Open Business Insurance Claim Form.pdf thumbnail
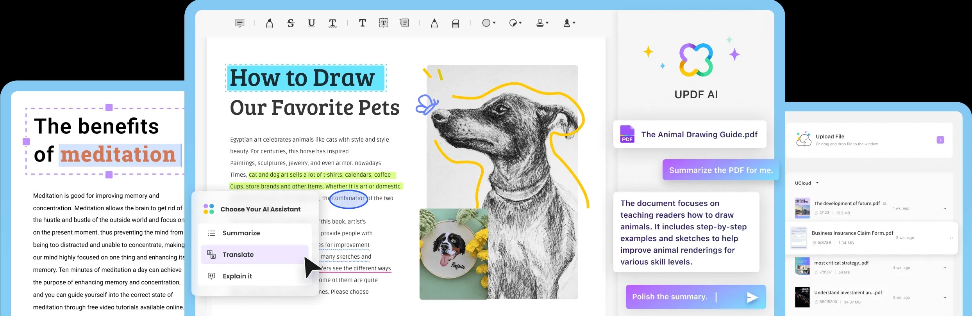The height and width of the screenshot is (316, 972). (799, 238)
